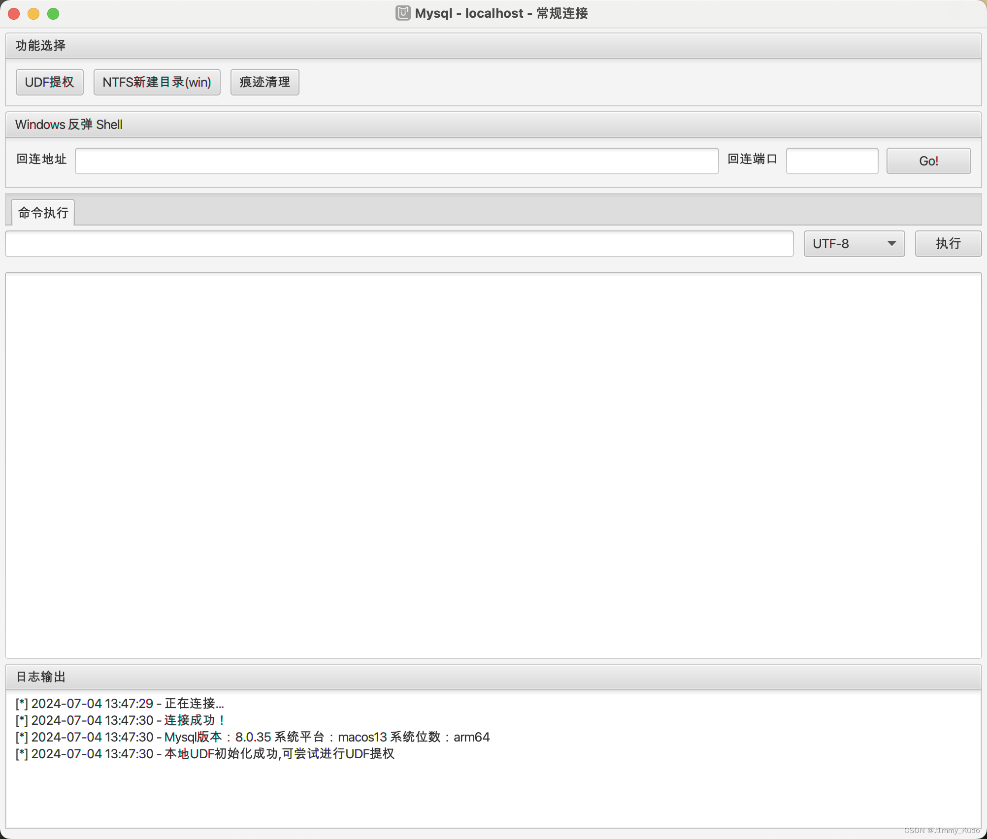This screenshot has width=987, height=839.
Task: Switch to the 命令执行 tab
Action: (x=42, y=212)
